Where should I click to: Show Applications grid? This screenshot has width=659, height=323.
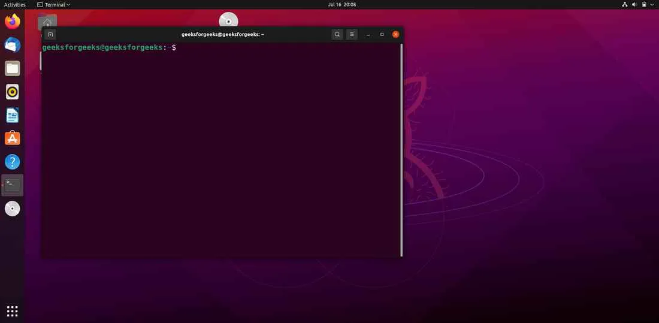[13, 310]
